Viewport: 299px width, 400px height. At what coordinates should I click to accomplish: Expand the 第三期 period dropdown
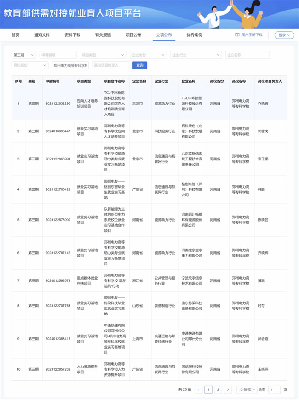click(x=24, y=55)
